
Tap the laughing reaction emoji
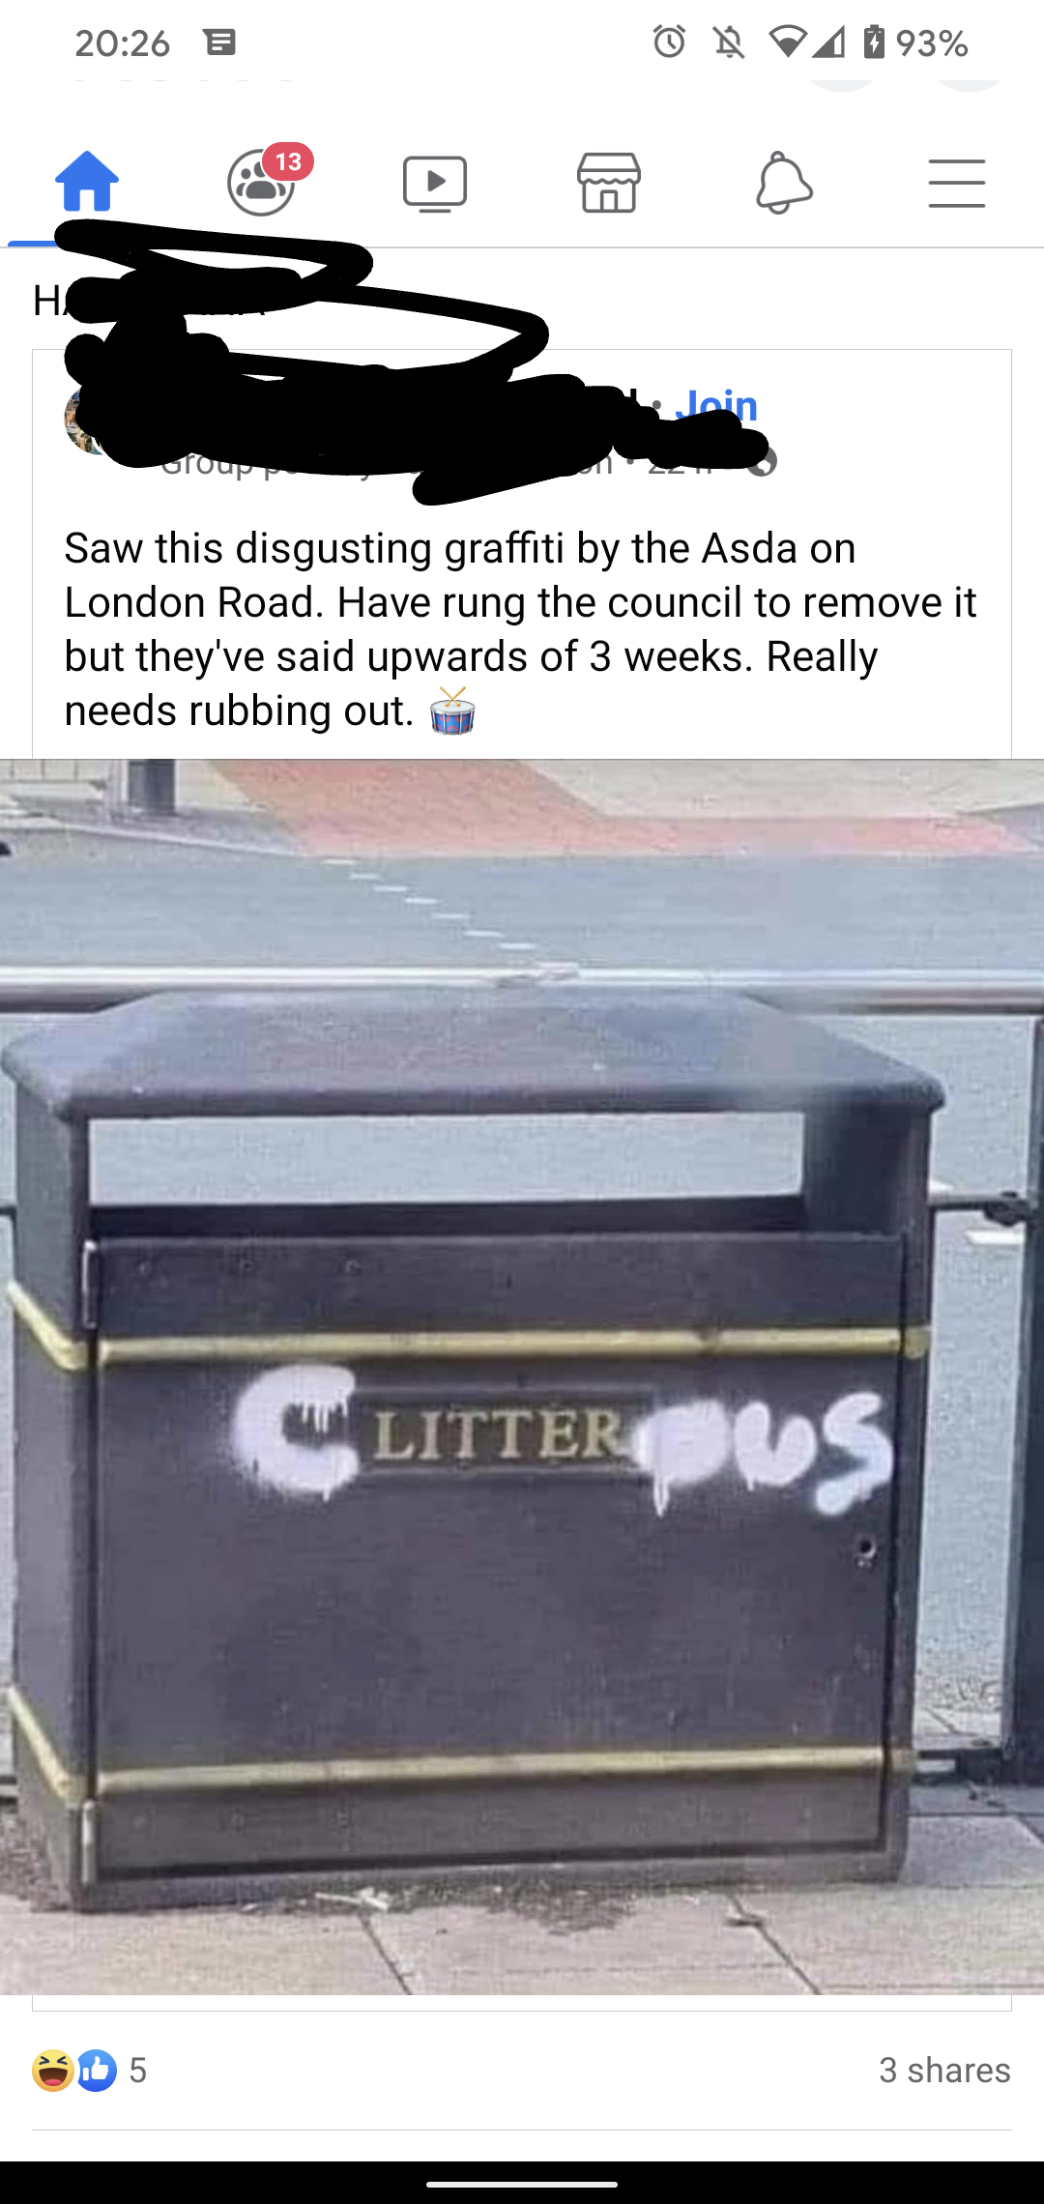click(x=52, y=2070)
